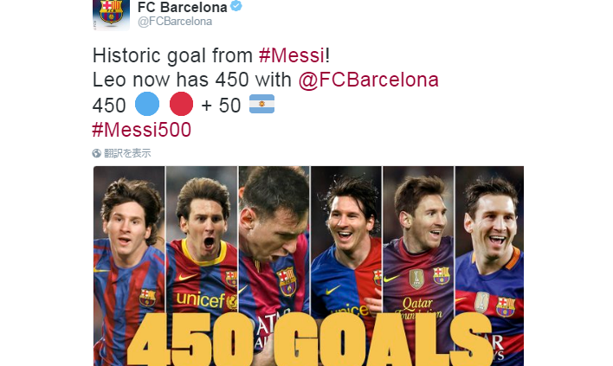Open the fourth photo of Messi laughing

(x=346, y=266)
